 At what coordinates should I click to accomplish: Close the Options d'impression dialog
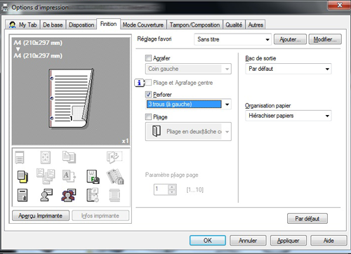tap(340, 5)
